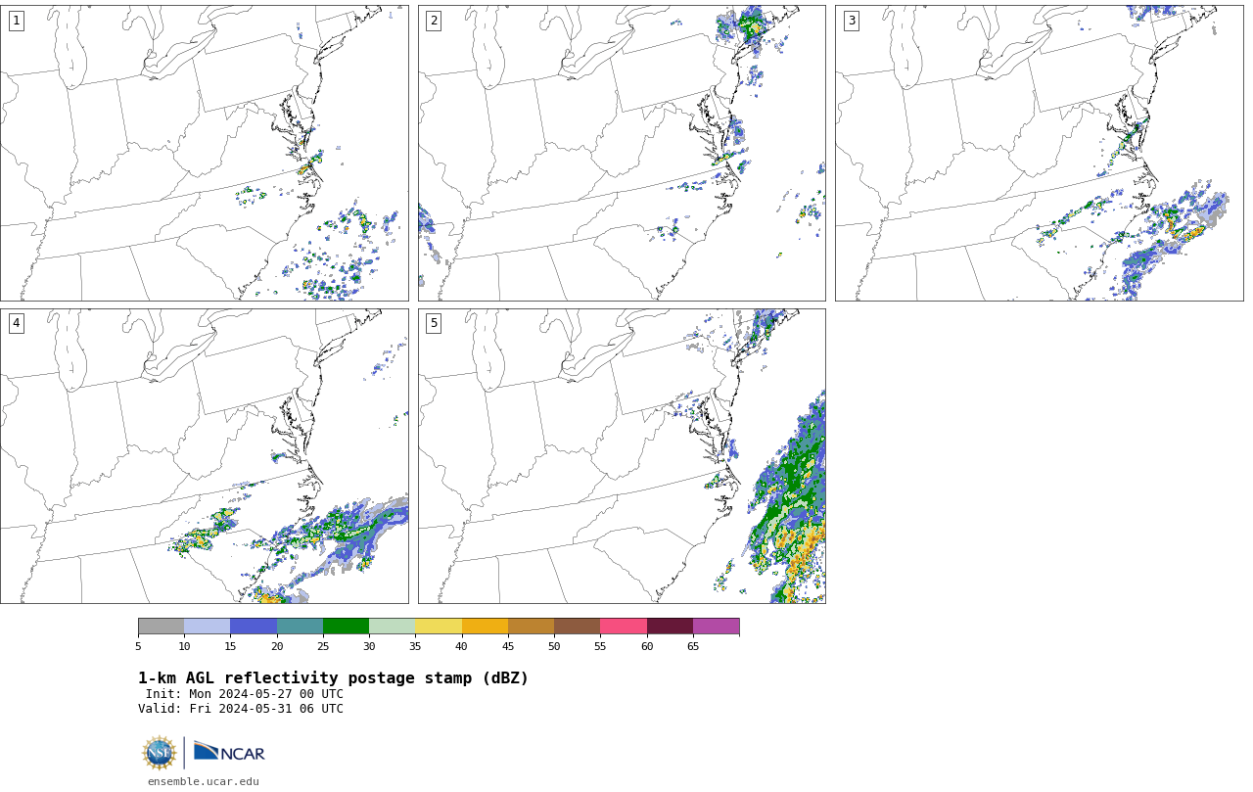1253x792 pixels.
Task: Open ensemble member 1 reflectivity map
Action: click(204, 153)
